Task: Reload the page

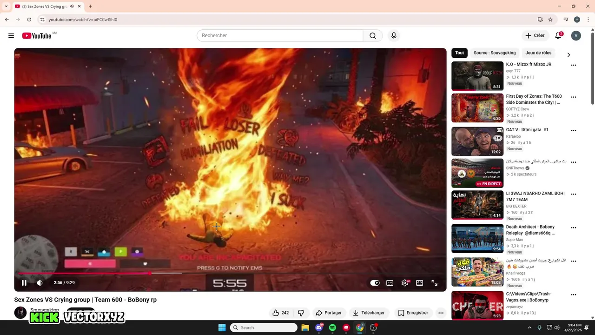Action: pos(29,20)
